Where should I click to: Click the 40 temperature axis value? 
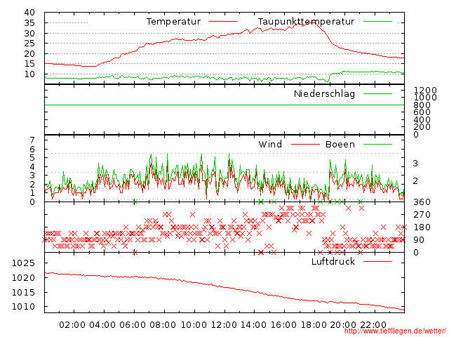click(x=29, y=13)
